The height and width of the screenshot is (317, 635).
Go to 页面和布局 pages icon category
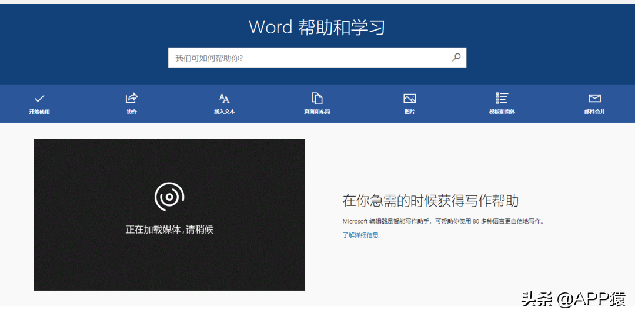317,103
